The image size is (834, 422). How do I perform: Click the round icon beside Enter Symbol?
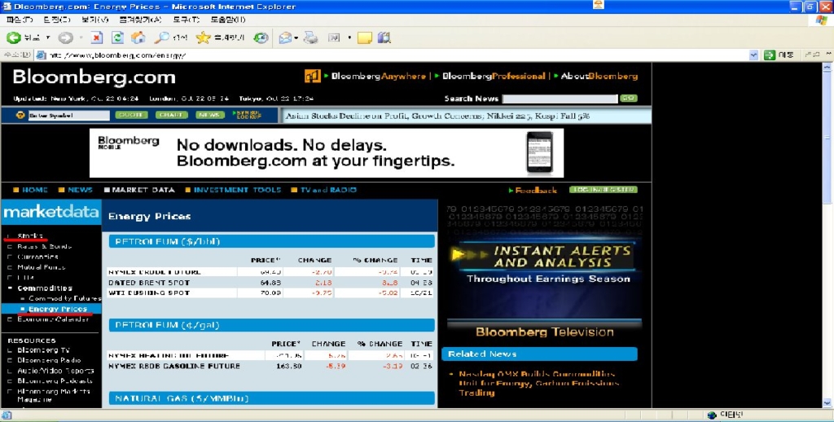coord(20,115)
